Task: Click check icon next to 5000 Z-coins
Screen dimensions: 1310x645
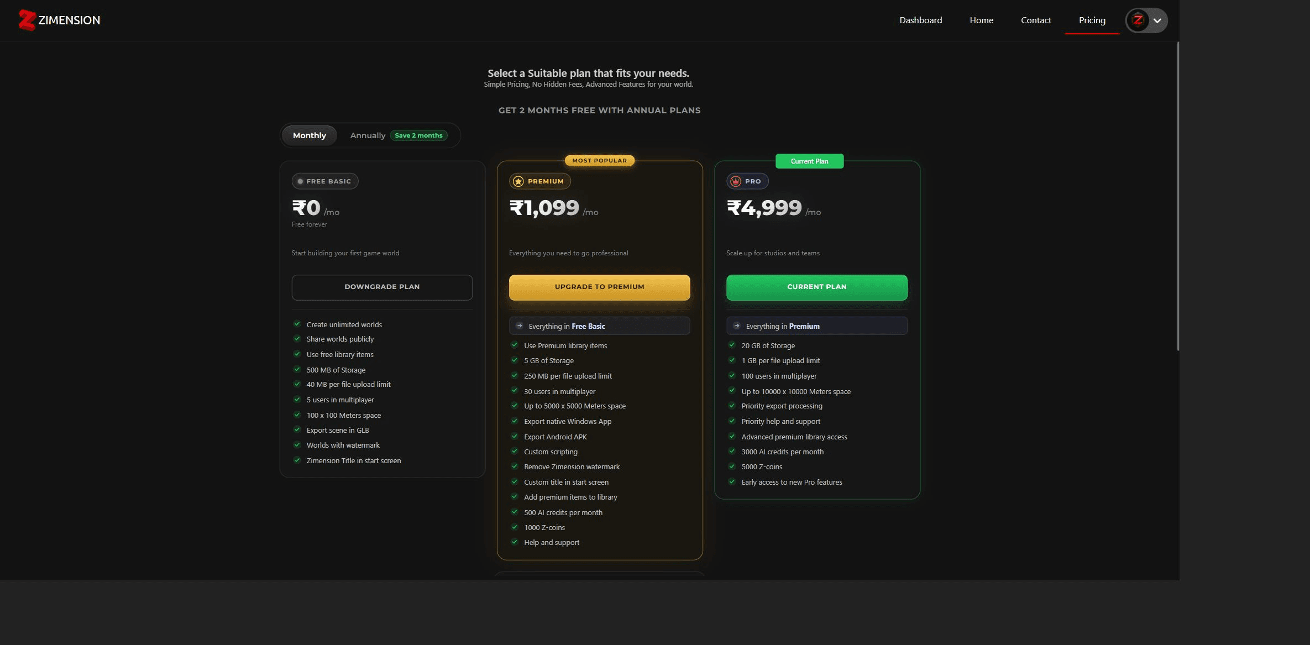Action: coord(731,466)
